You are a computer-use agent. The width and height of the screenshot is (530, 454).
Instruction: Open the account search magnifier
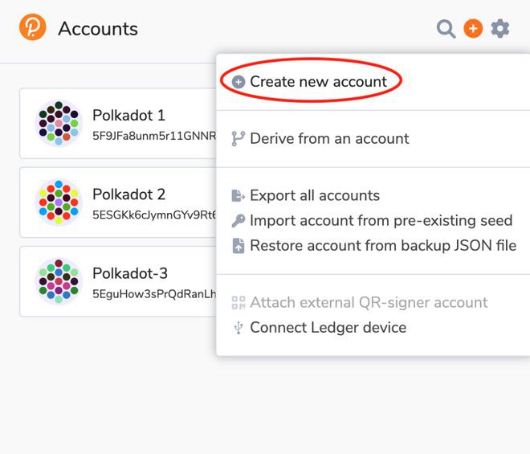(446, 29)
